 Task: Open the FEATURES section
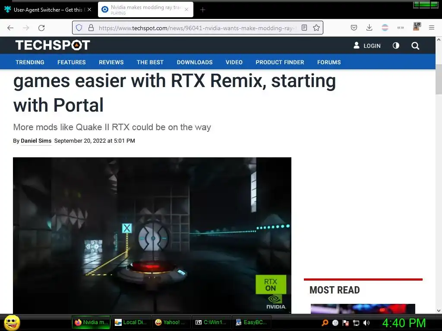pyautogui.click(x=72, y=62)
